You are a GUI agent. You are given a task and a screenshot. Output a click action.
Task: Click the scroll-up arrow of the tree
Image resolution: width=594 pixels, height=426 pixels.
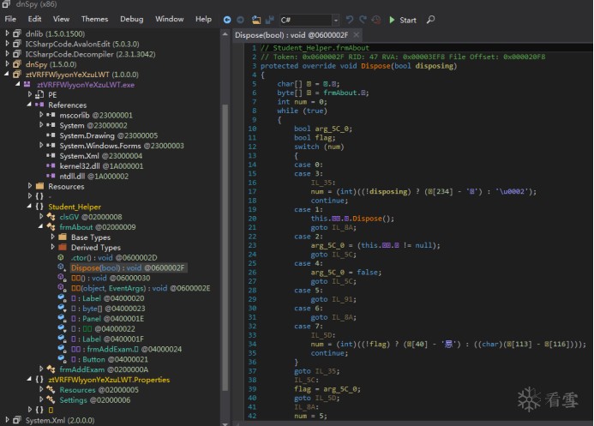click(x=225, y=34)
